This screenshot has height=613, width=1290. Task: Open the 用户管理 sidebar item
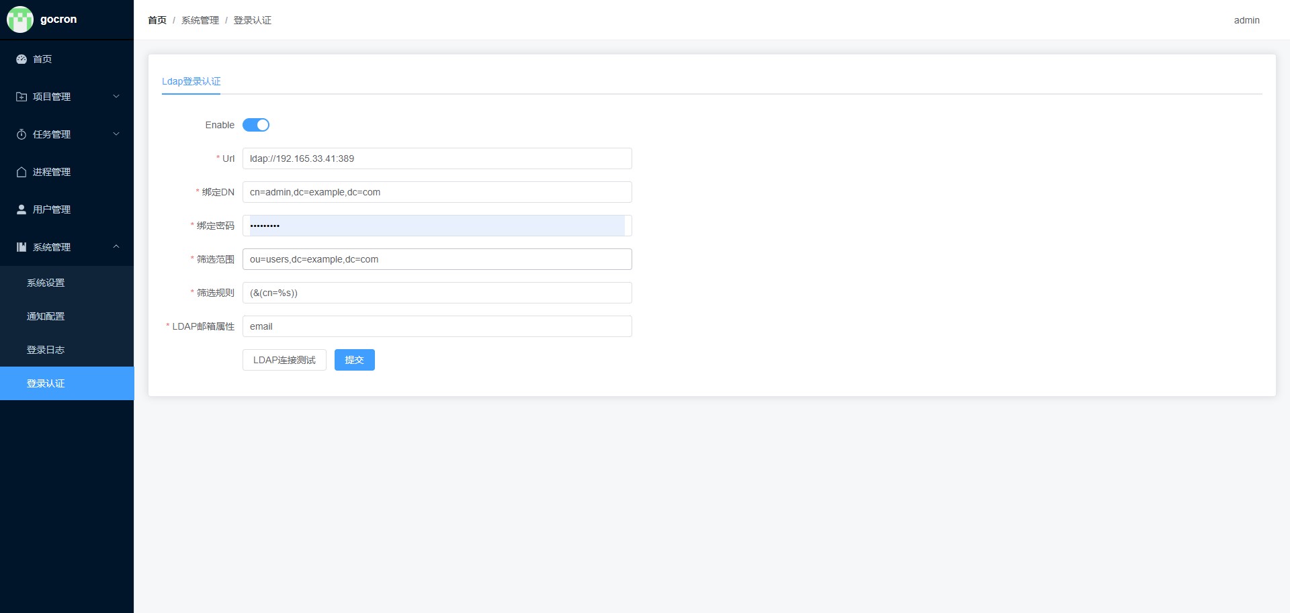click(x=67, y=209)
